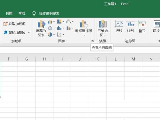Insert 盈亏 win/loss sparkline
The width and height of the screenshot is (160, 120).
tap(142, 26)
